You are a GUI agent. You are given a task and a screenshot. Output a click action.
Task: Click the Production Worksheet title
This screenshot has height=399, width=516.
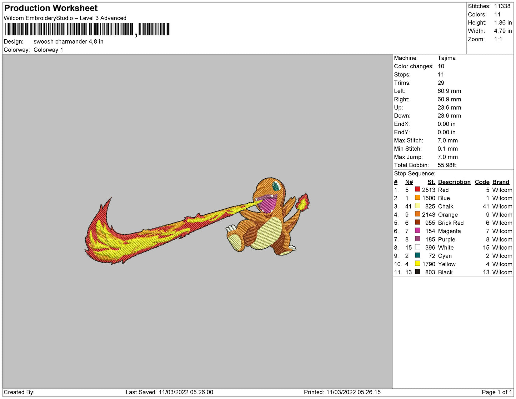pyautogui.click(x=51, y=8)
